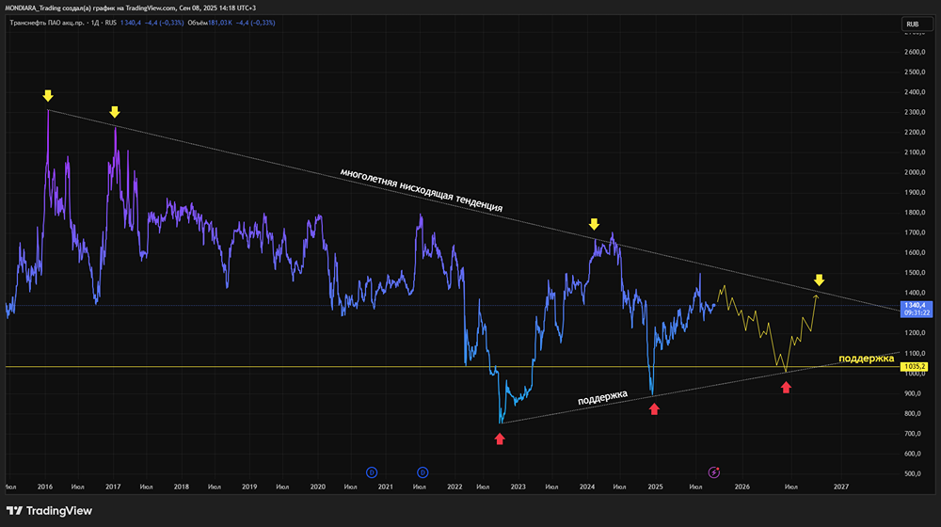This screenshot has height=527, width=941.
Task: Click the 500,0 price axis label
Action: point(913,474)
